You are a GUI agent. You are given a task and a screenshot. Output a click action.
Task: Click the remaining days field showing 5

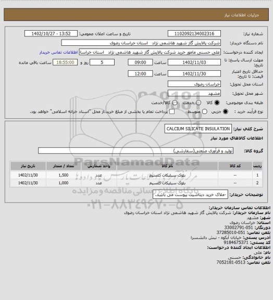[x=102, y=63]
